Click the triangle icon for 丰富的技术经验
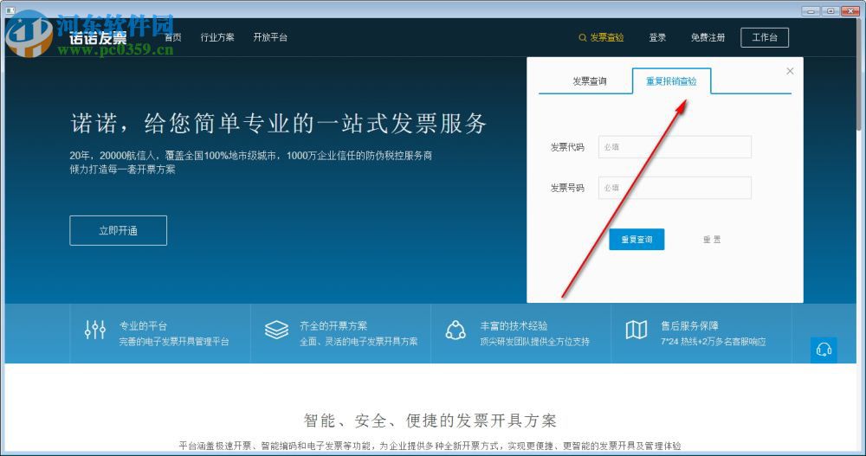 [x=456, y=330]
